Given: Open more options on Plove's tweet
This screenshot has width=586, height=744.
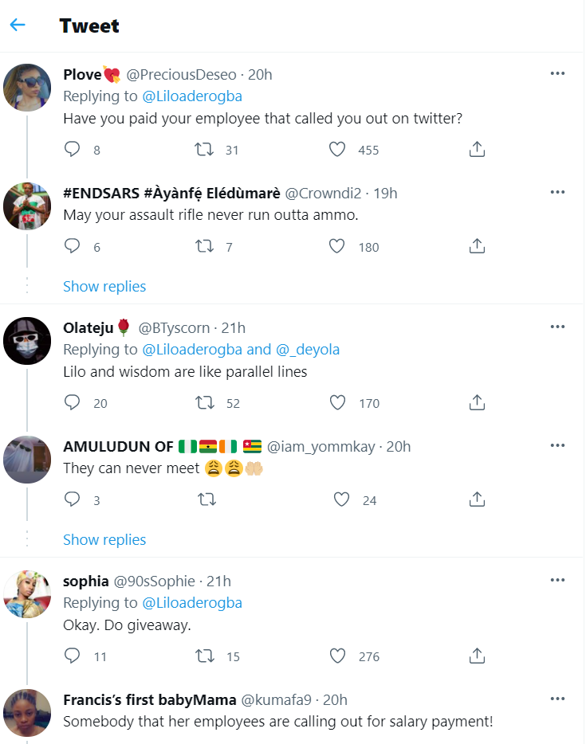Looking at the screenshot, I should pyautogui.click(x=557, y=74).
